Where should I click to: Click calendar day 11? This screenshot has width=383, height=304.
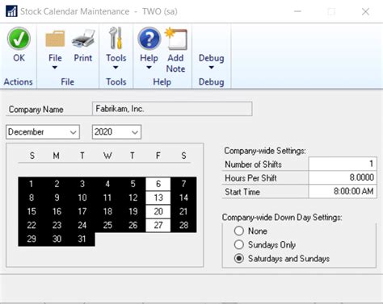pyautogui.click(x=107, y=198)
